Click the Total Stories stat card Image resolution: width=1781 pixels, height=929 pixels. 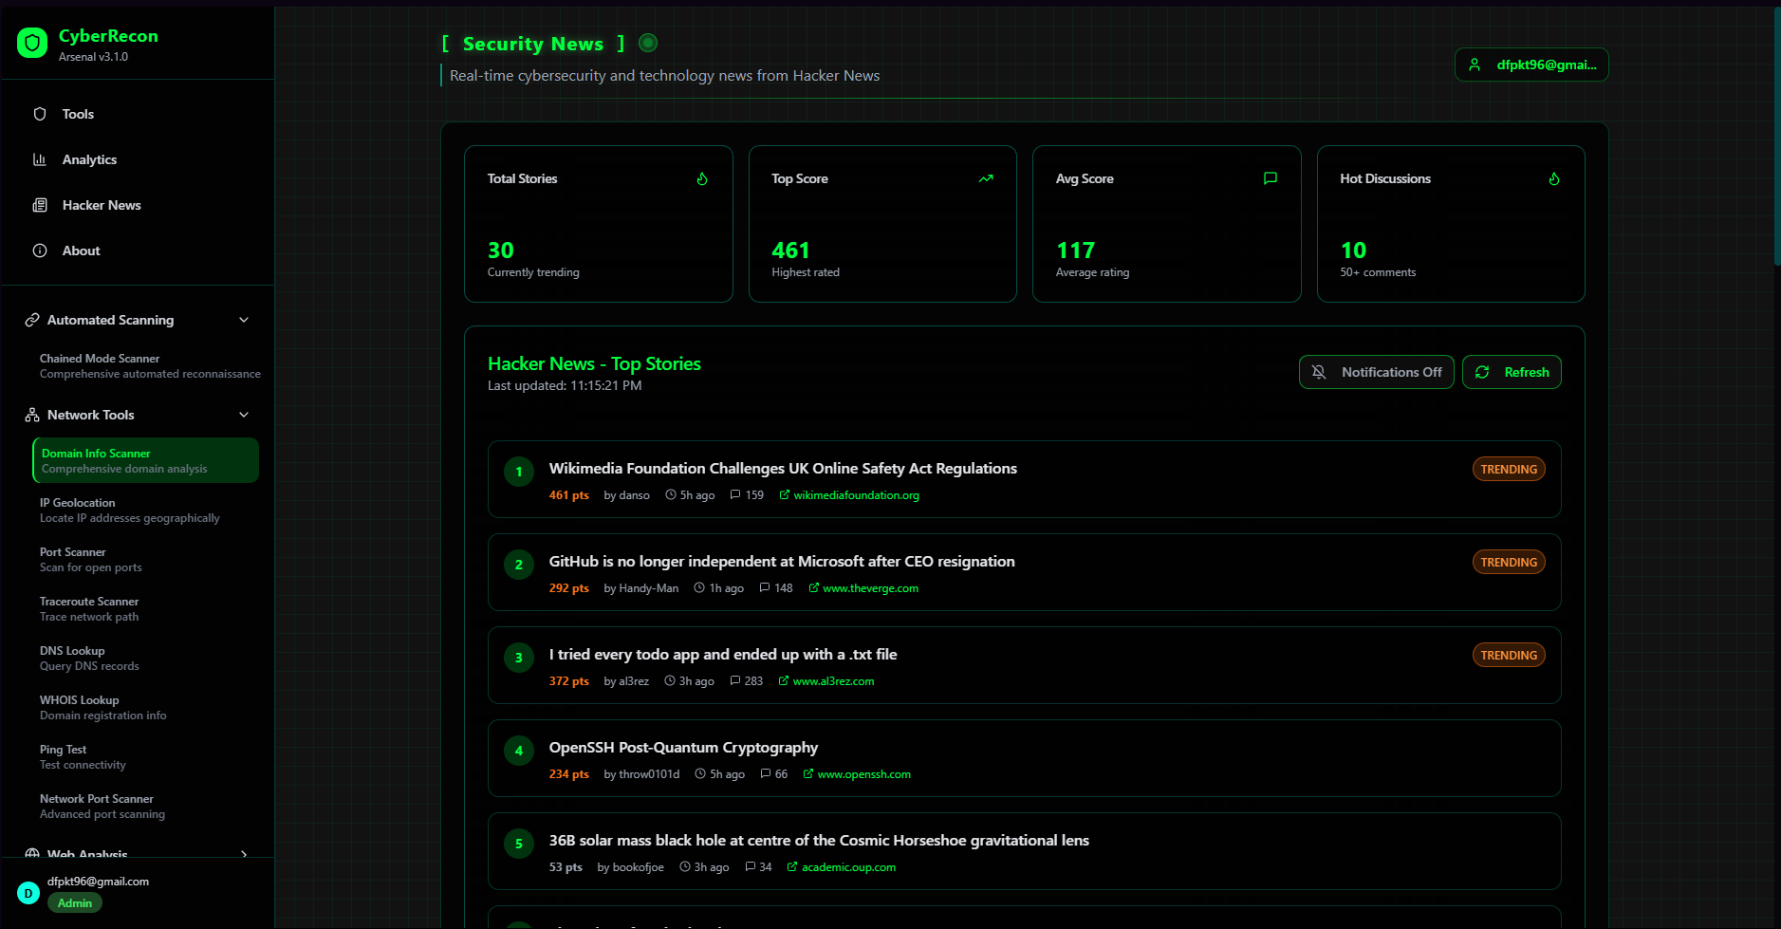point(599,224)
